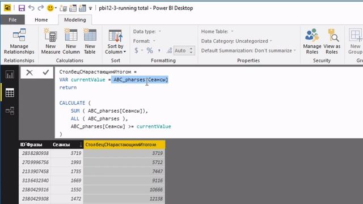Screen dimensions: 363x204
Task: Open the smiley feedback dropdown arrow
Action: [56, 8]
